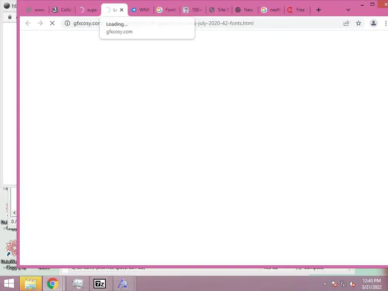Open Action Center flag icon in tray
The width and height of the screenshot is (388, 291).
(x=334, y=284)
